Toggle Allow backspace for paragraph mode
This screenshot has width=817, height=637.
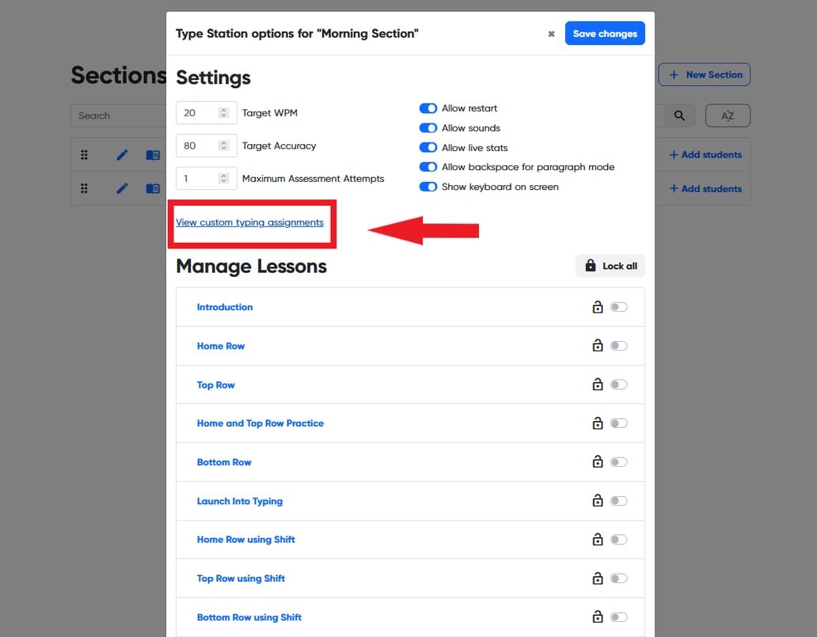point(427,167)
